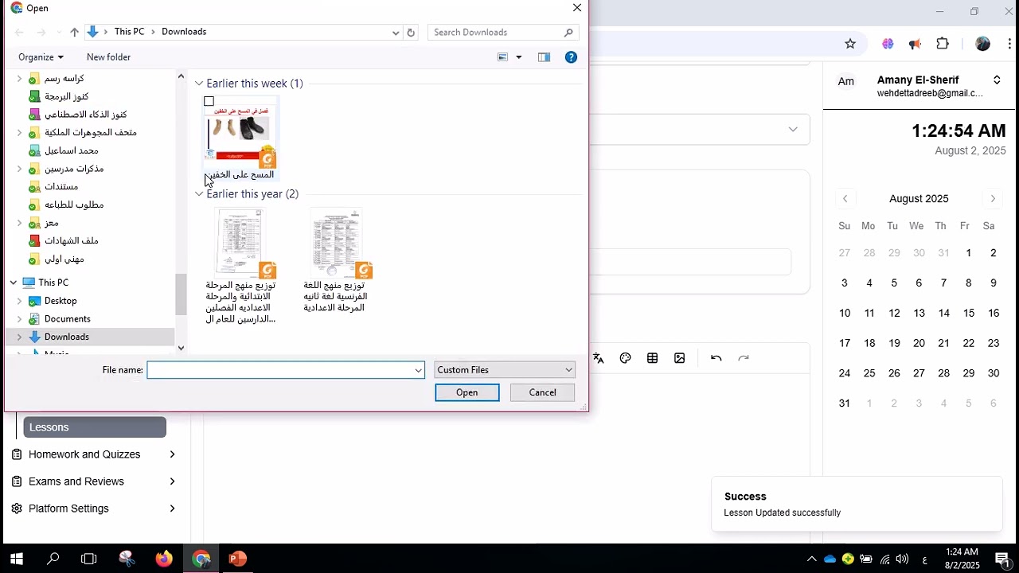The width and height of the screenshot is (1019, 573).
Task: Click This PC in the address breadcrumb
Action: tap(129, 32)
